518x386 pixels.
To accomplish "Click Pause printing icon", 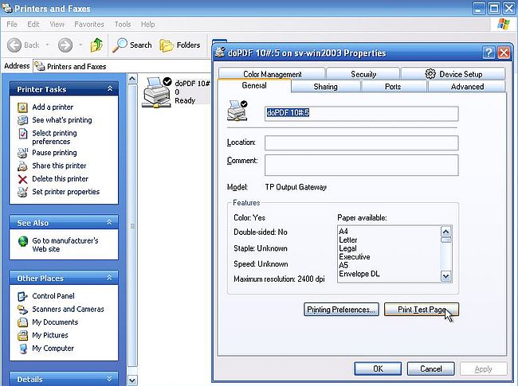I will pos(22,153).
